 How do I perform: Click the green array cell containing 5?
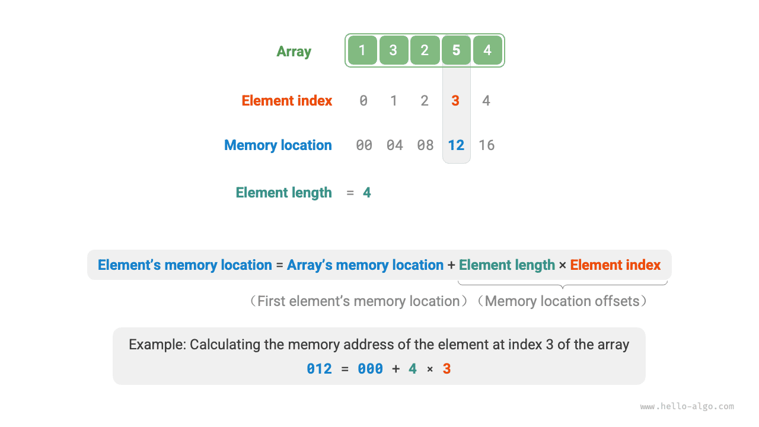[x=456, y=50]
